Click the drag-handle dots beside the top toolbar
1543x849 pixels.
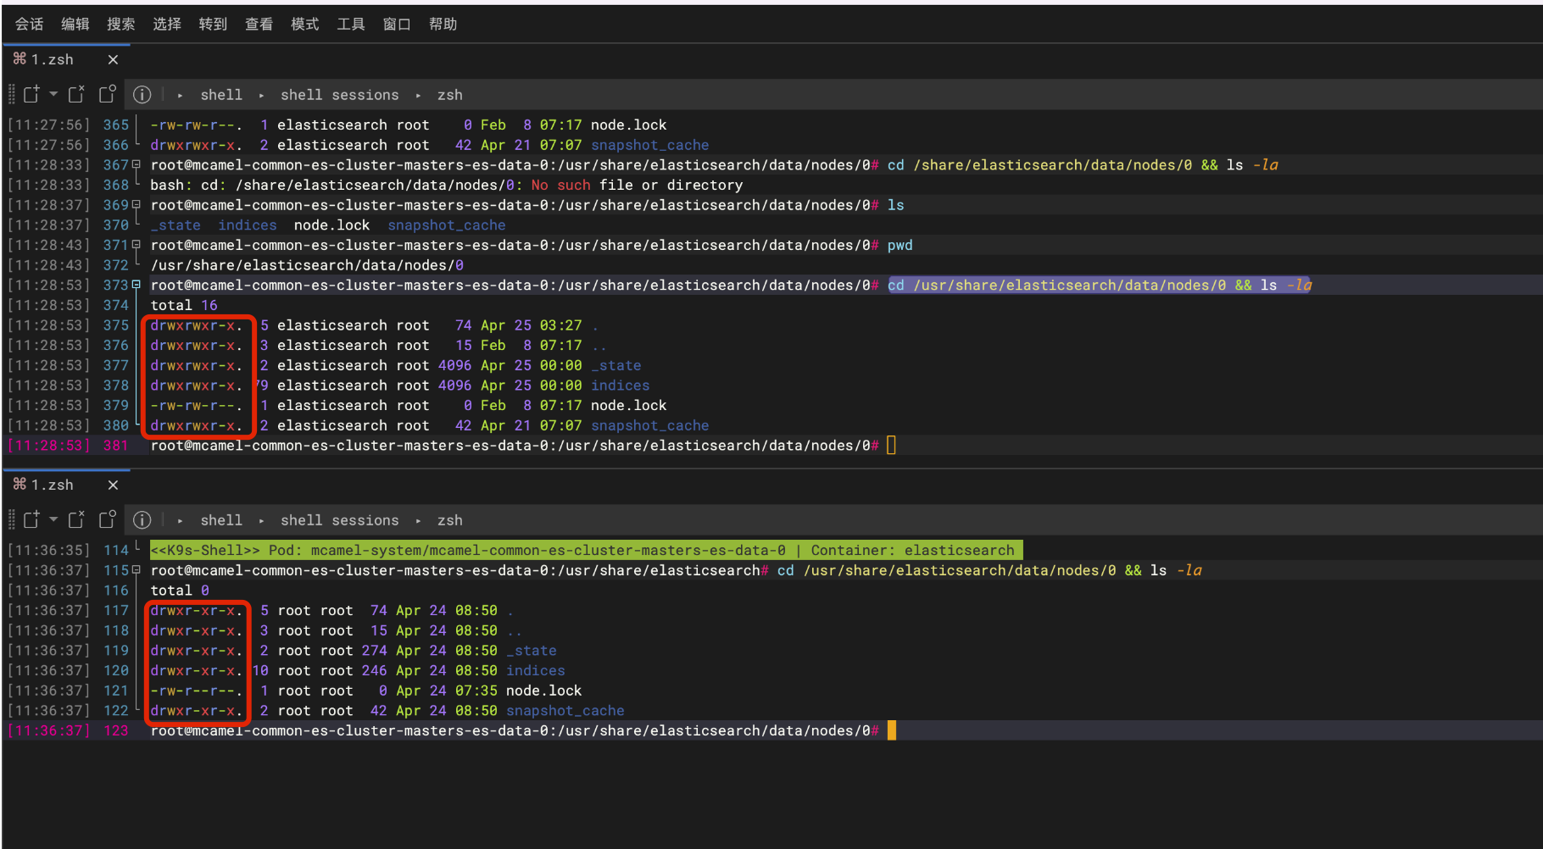tap(11, 94)
